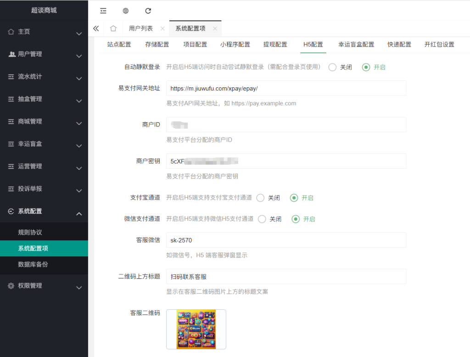Viewport: 470px width, 357px height.
Task: Expand the 用户管理 menu chevron
Action: click(79, 56)
